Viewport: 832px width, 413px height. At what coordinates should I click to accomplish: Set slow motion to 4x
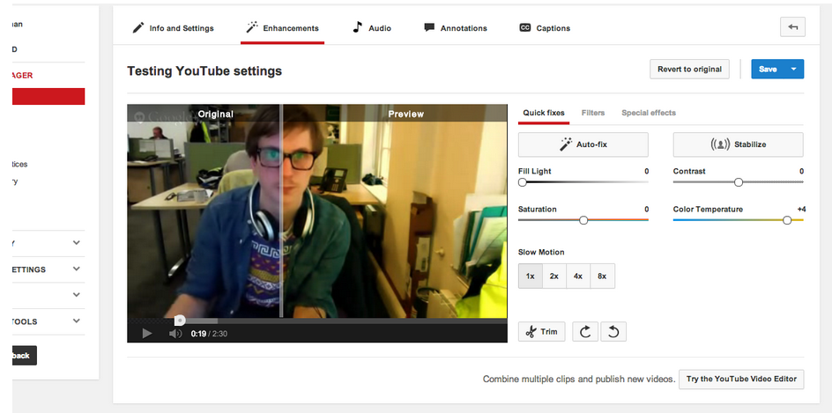[x=578, y=277]
